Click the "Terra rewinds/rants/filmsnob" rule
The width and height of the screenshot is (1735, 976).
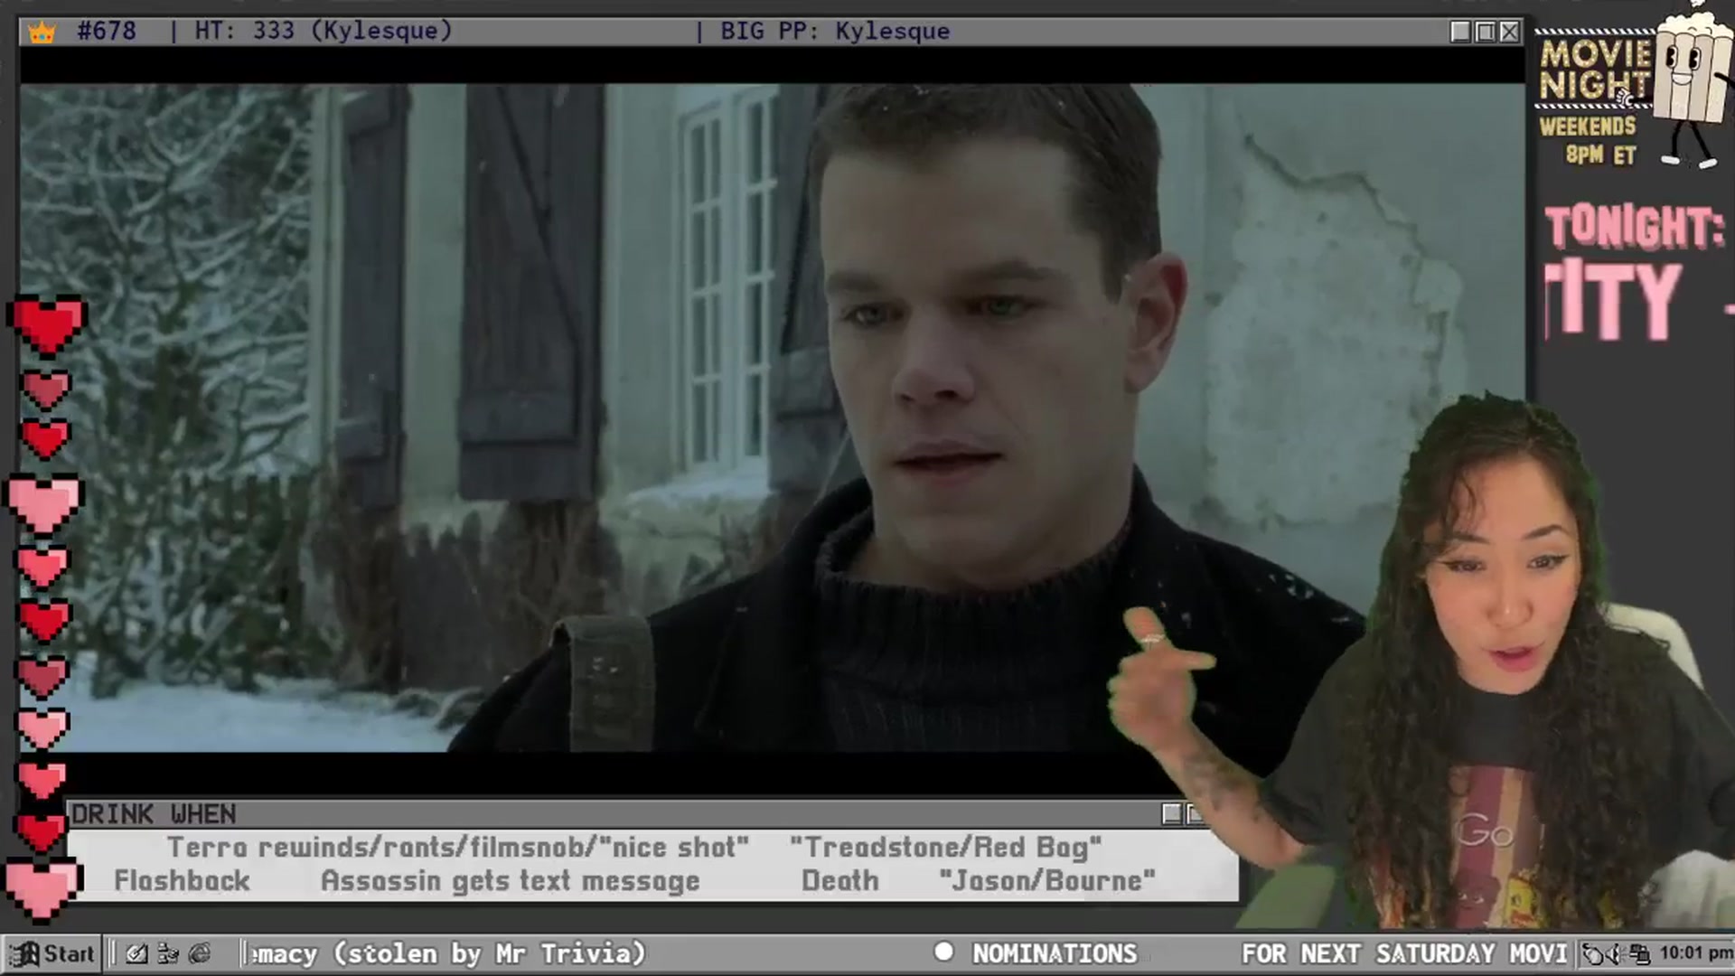457,848
